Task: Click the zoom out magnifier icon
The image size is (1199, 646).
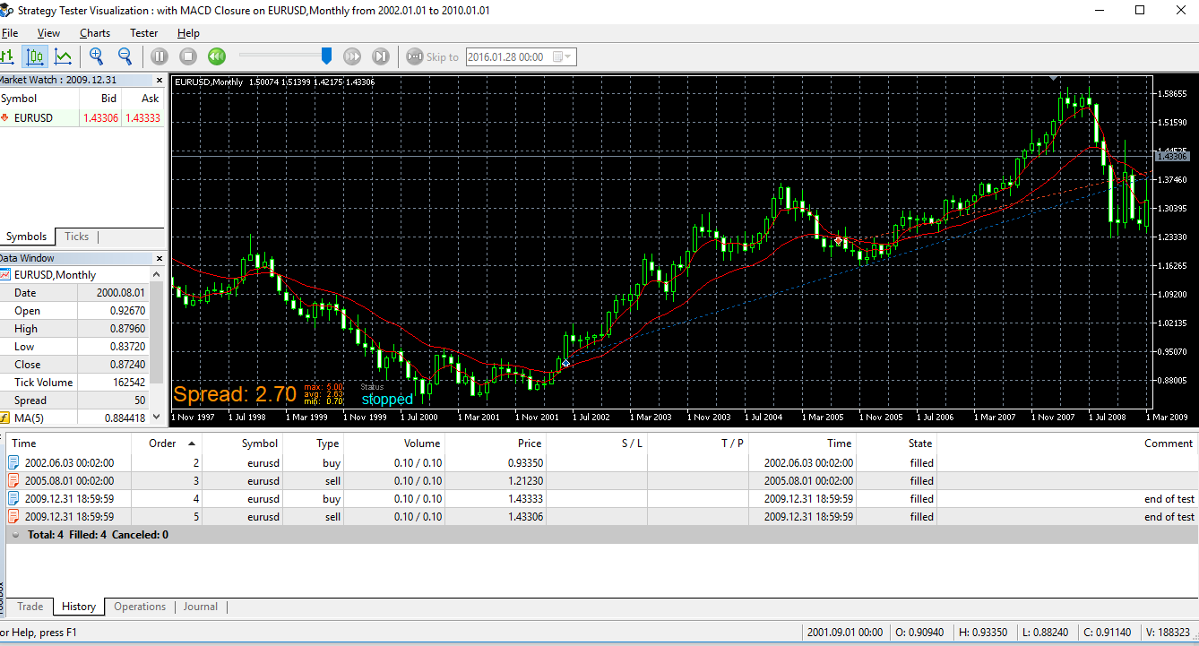Action: (125, 56)
